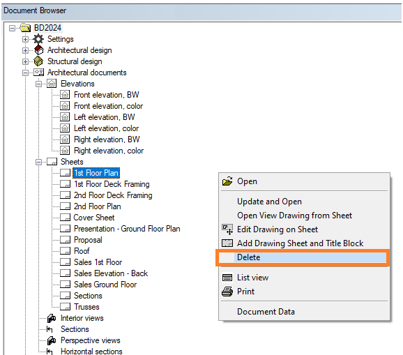Click the BD2024 project folder icon
Image resolution: width=403 pixels, height=355 pixels.
[25, 27]
